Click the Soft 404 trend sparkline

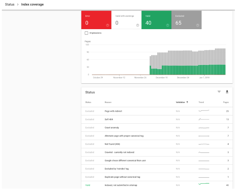click(x=204, y=119)
